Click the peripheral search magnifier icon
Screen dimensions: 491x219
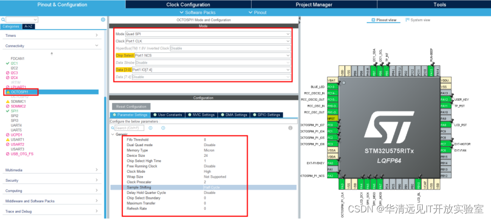(3, 20)
